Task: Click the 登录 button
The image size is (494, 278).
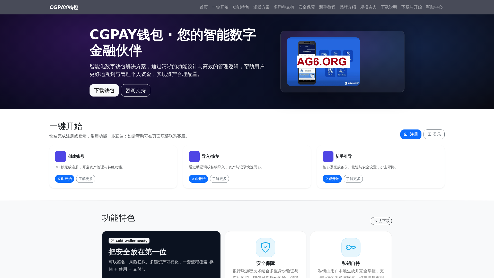Action: click(x=434, y=134)
